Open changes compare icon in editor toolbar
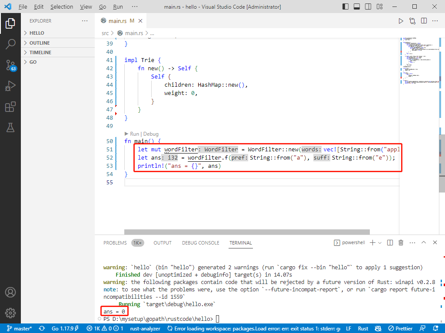This screenshot has height=333, width=445. (412, 21)
